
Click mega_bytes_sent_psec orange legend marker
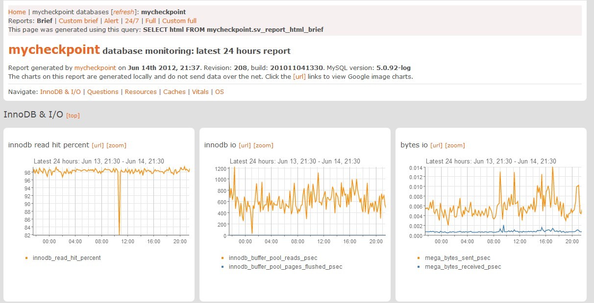pyautogui.click(x=419, y=258)
